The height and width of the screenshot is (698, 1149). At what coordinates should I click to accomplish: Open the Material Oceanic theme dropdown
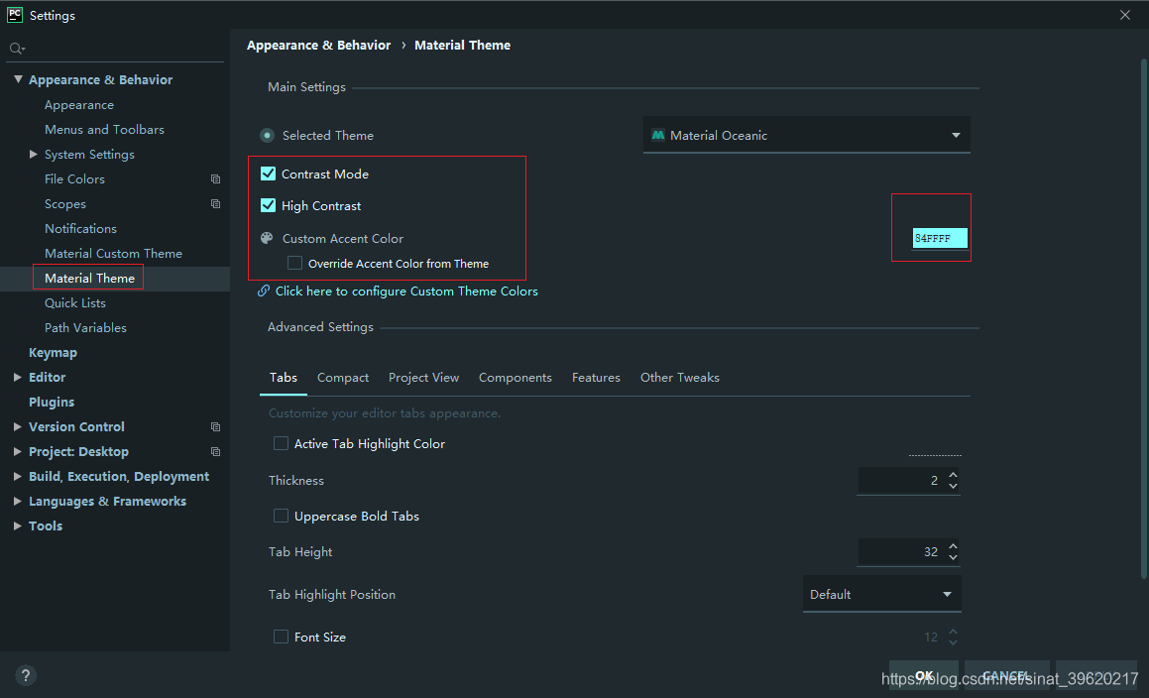coord(807,135)
